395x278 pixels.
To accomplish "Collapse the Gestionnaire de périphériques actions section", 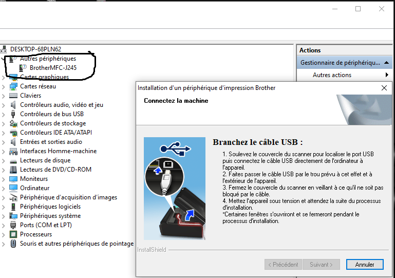I will click(386, 63).
